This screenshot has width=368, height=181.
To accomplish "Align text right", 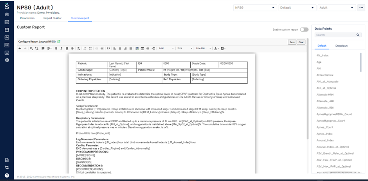I will pyautogui.click(x=125, y=48).
